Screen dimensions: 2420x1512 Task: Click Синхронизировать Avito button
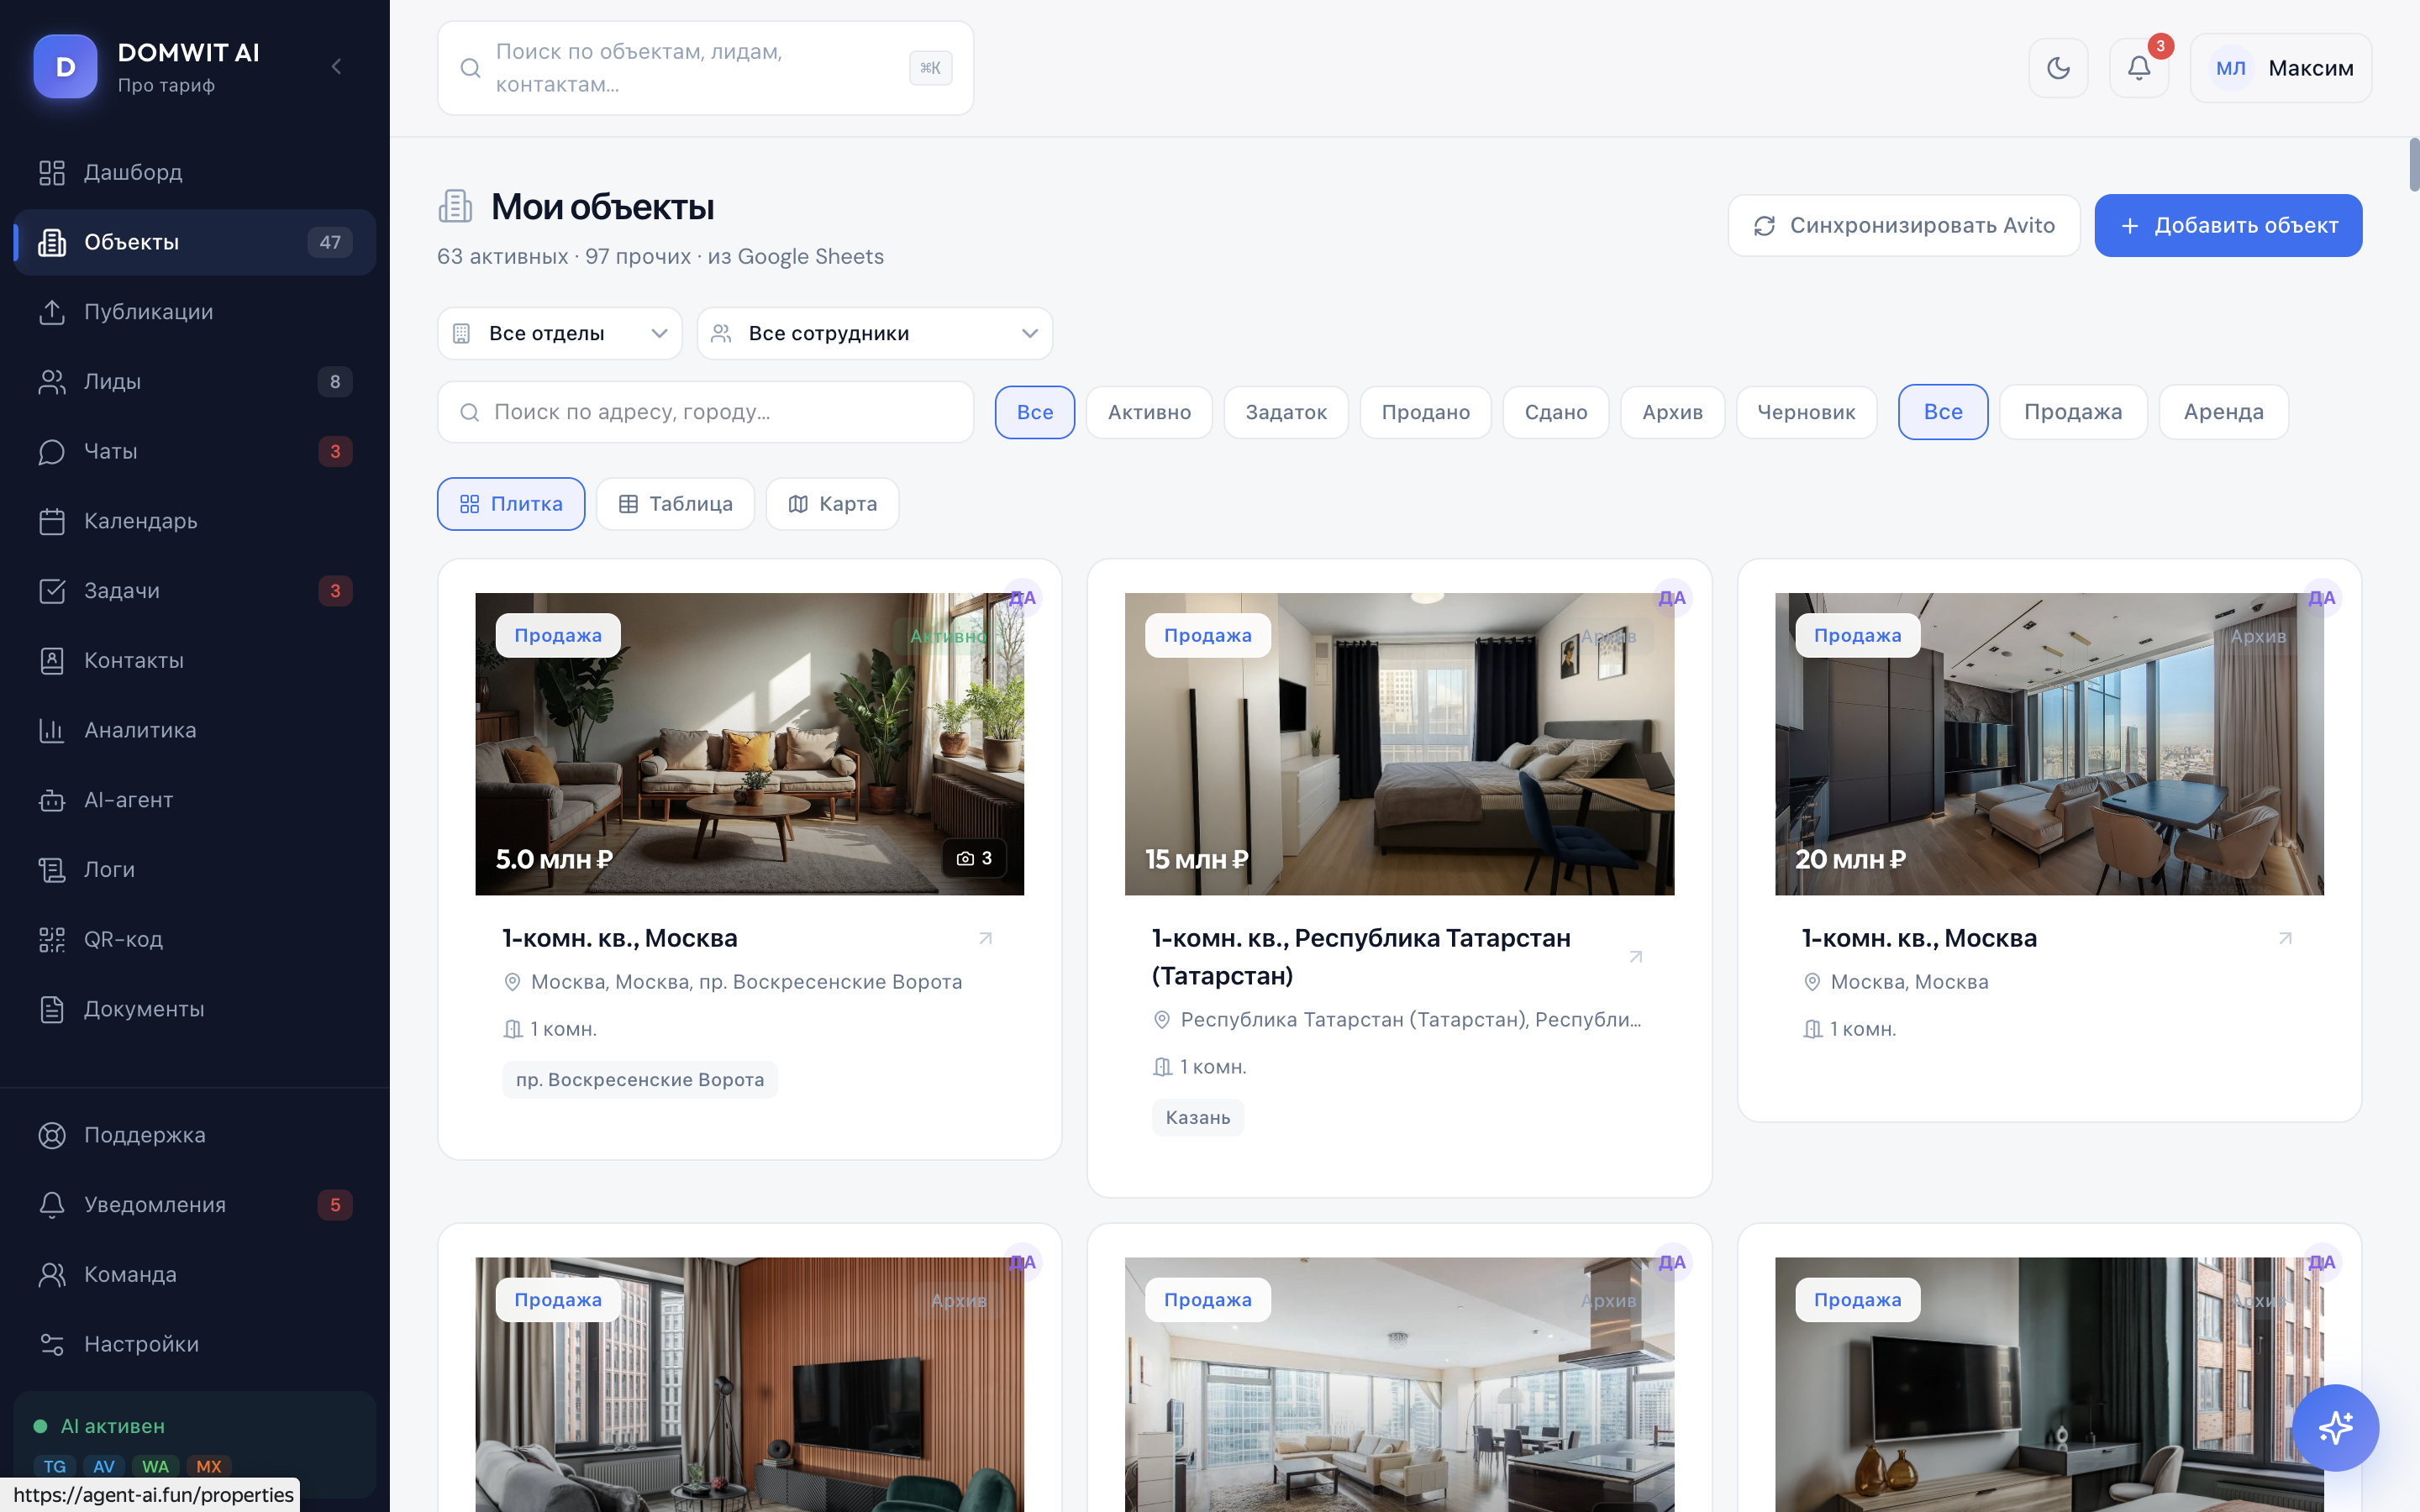[1903, 226]
